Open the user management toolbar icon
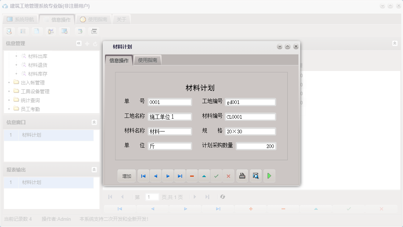Viewport: 403px width, 227px height. point(51,31)
